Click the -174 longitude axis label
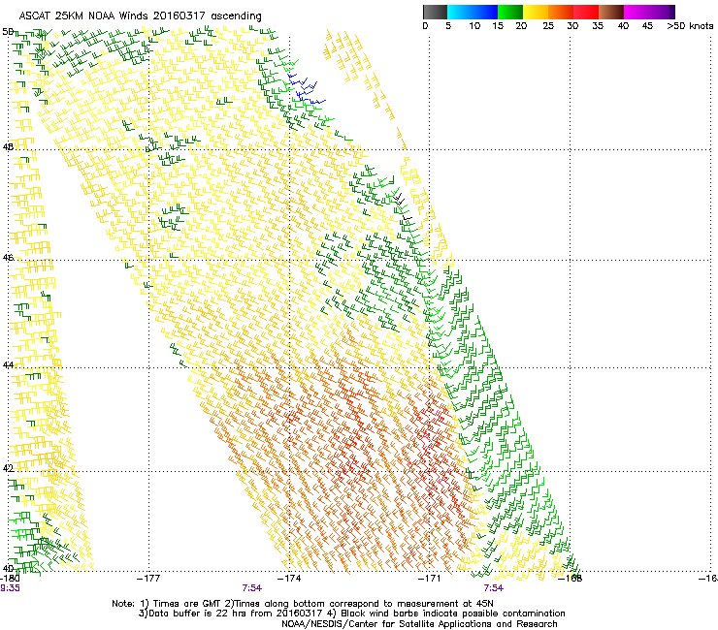The image size is (718, 630). 289,579
